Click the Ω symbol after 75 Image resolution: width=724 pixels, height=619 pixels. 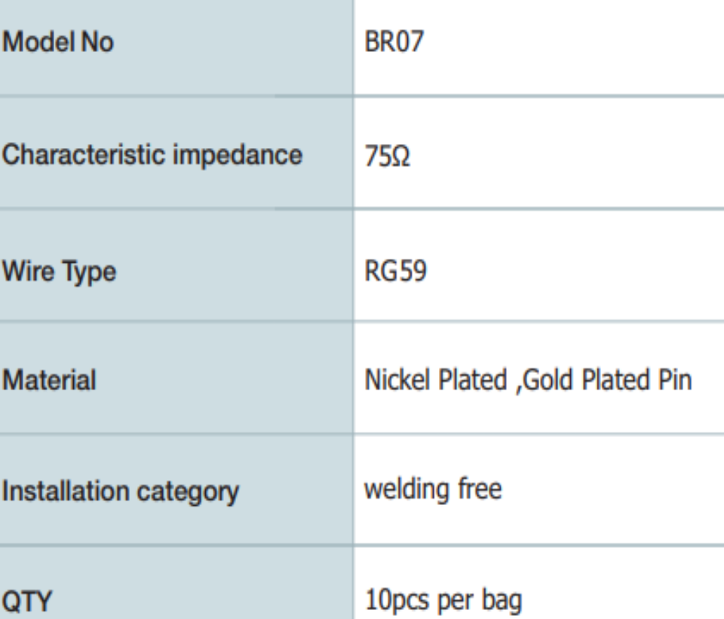401,158
